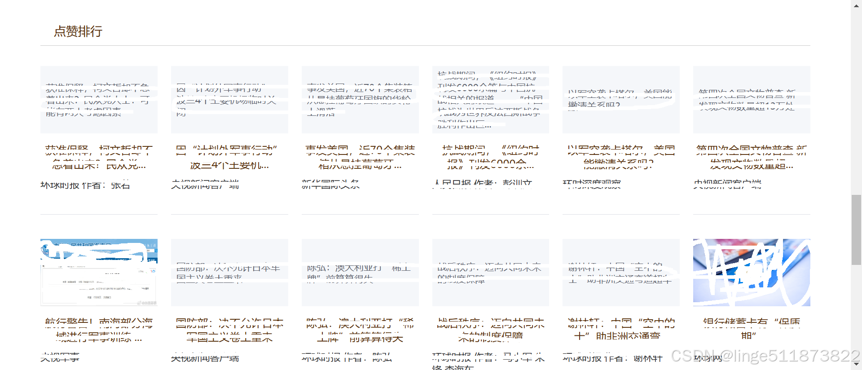The height and width of the screenshot is (370, 862).
Task: Open headline 第四次全国文物普查 新发现文物
Action: pyautogui.click(x=752, y=157)
